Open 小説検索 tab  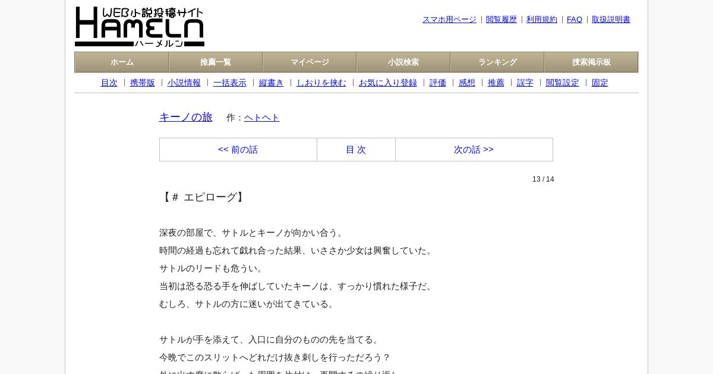(403, 62)
